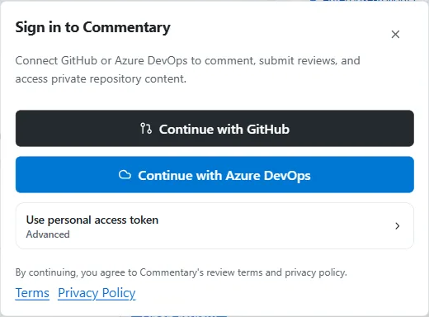Click the 'By continuing, you agree' notice text
This screenshot has height=317, width=429.
pyautogui.click(x=181, y=272)
